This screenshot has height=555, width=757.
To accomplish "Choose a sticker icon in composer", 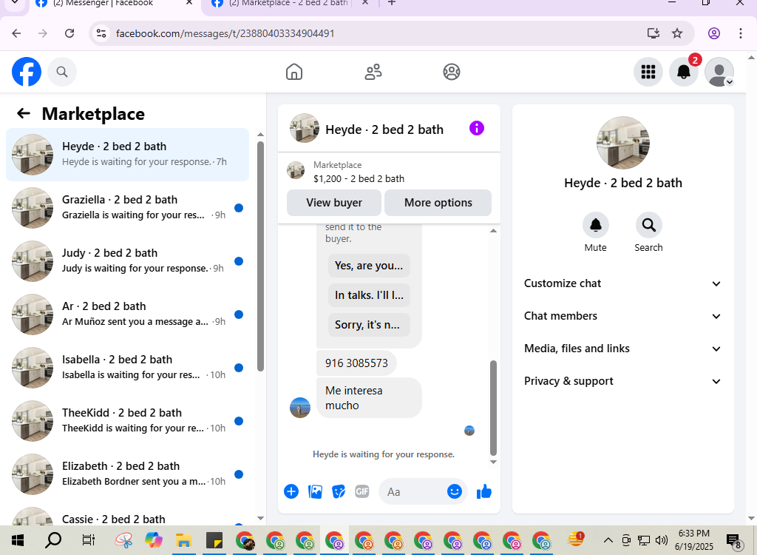I will point(339,491).
